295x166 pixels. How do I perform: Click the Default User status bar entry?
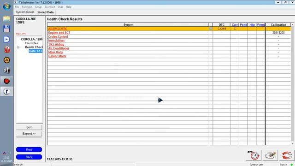click(257, 165)
